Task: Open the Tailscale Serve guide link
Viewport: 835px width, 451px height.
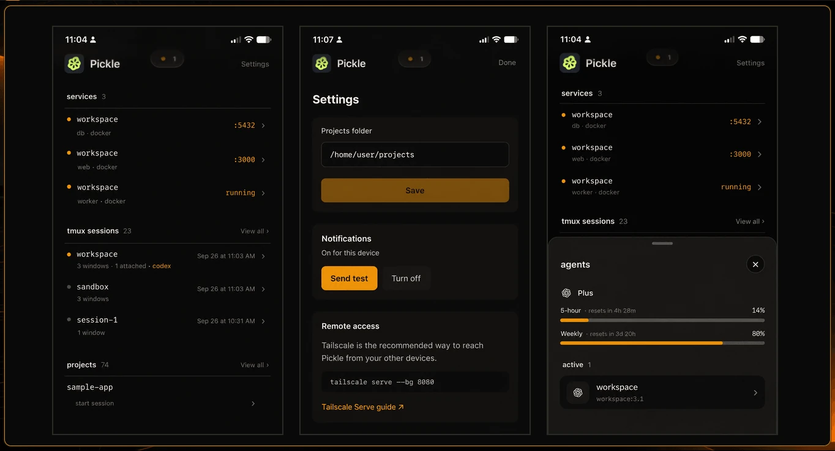Action: point(362,407)
